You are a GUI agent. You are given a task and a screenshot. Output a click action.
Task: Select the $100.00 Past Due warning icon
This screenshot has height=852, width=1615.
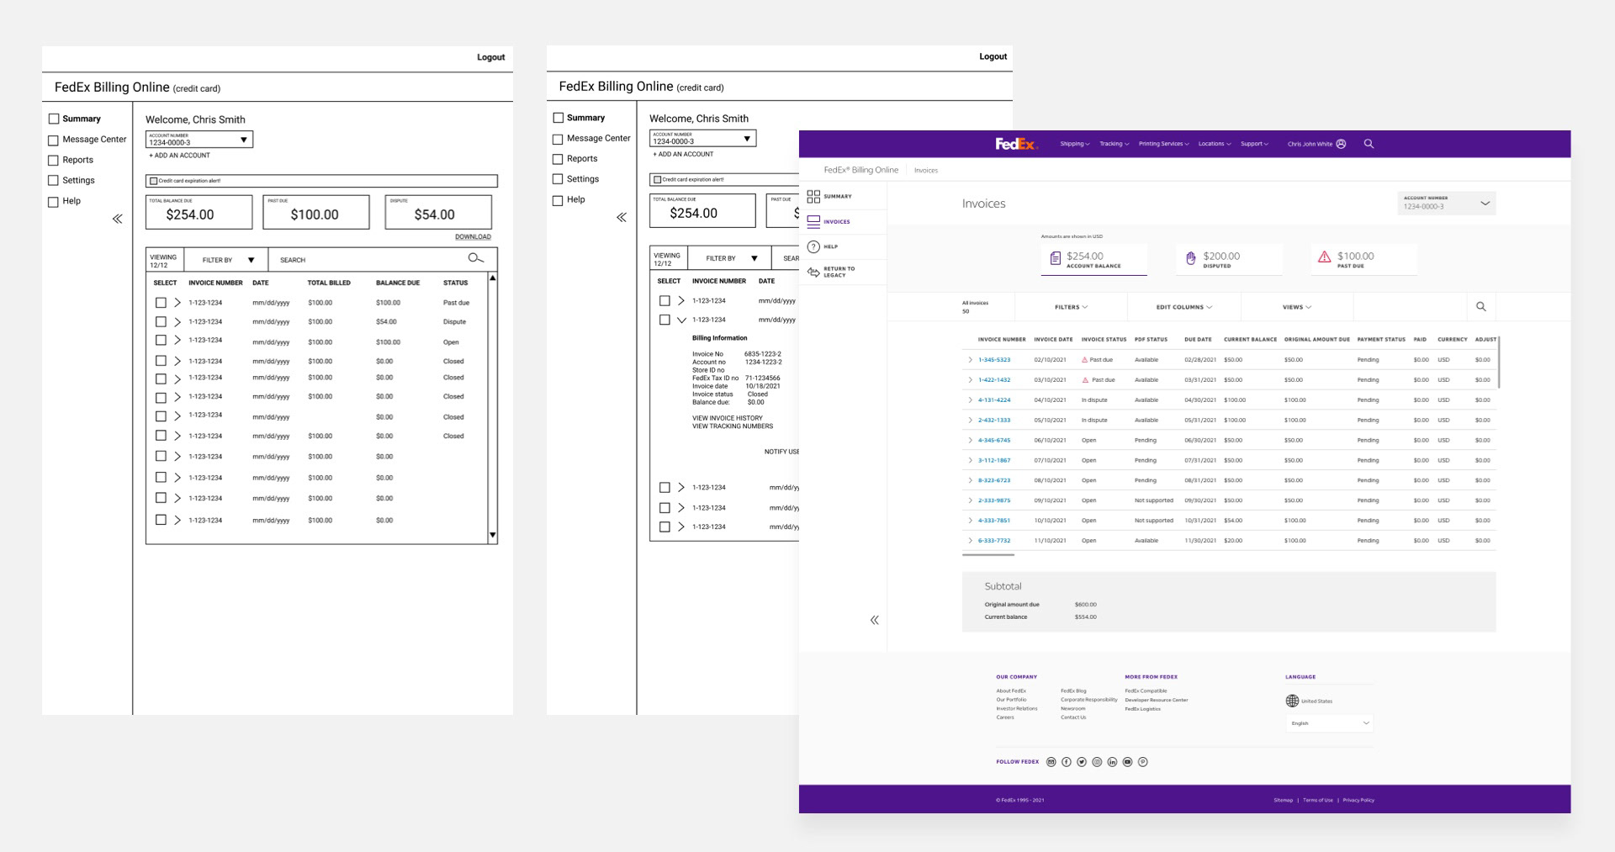[x=1324, y=257]
